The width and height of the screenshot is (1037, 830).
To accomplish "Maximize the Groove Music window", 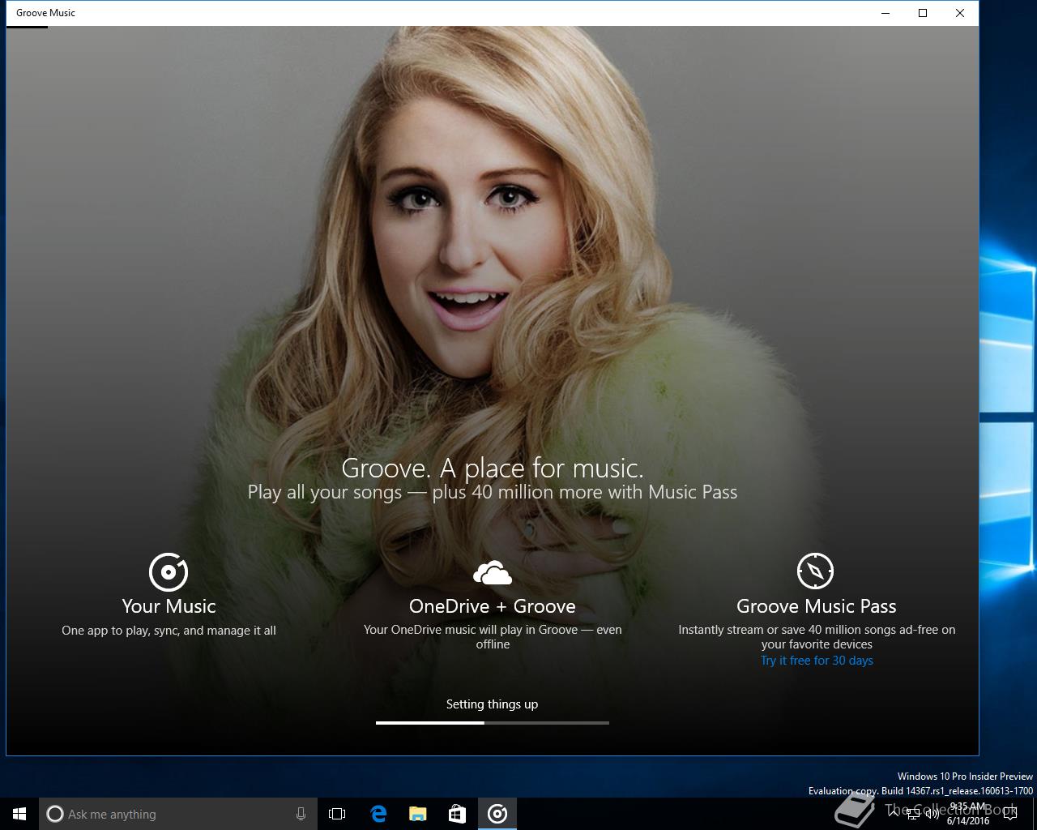I will [923, 13].
